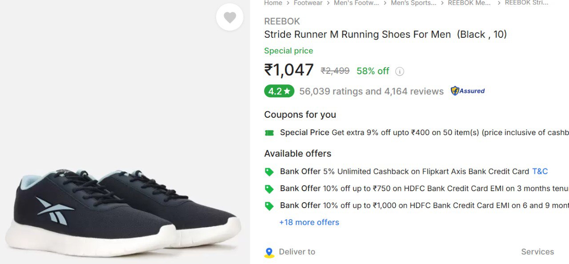Click the Services section label
This screenshot has height=264, width=569.
(537, 252)
